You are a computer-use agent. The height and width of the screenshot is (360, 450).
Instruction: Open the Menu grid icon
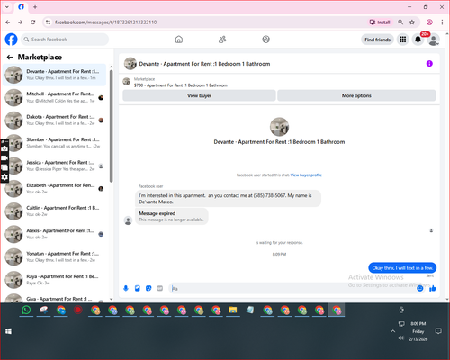tap(403, 40)
